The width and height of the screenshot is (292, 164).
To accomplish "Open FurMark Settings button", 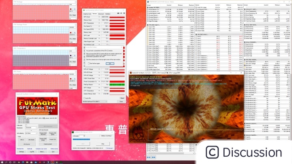I will pos(21,152).
